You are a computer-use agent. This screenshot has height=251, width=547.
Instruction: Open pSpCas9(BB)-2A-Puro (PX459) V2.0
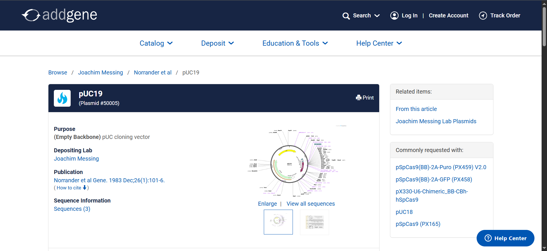441,167
